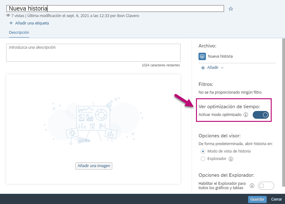Image resolution: width=285 pixels, height=204 pixels.
Task: Click the vertical scrollbar on right panel
Action: pyautogui.click(x=283, y=113)
